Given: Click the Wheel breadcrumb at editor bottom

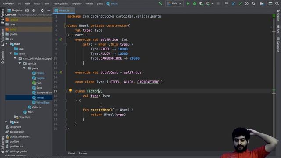Looking at the screenshot, I should click(71, 154).
